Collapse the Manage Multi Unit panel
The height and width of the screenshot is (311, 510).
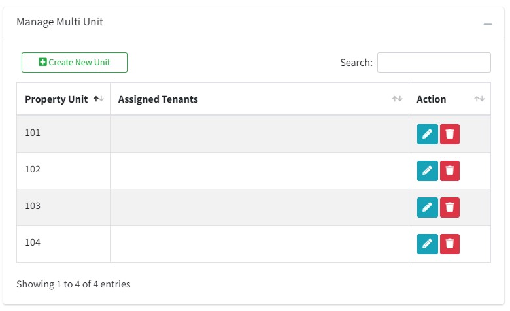[x=487, y=24]
